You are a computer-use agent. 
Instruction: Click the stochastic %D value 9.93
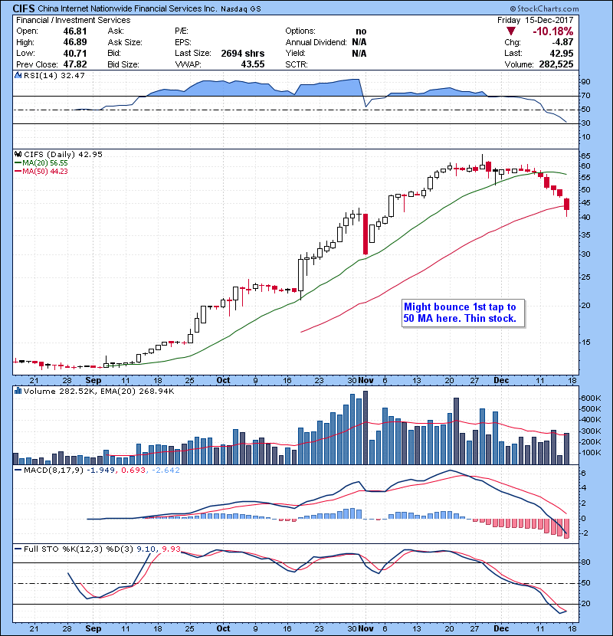coord(171,549)
